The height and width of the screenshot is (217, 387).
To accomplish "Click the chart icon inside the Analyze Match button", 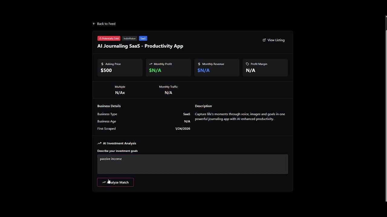I will (104, 182).
